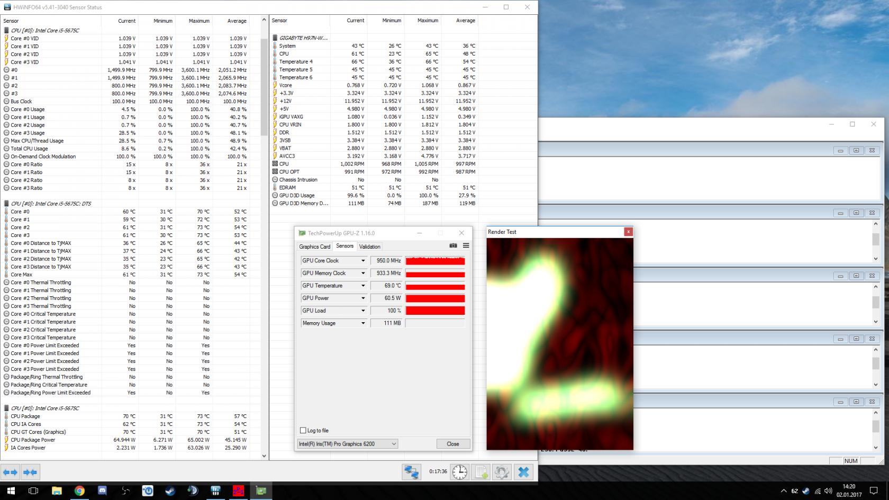This screenshot has height=500, width=889.
Task: Select the IA Cores Power row
Action: click(132, 448)
